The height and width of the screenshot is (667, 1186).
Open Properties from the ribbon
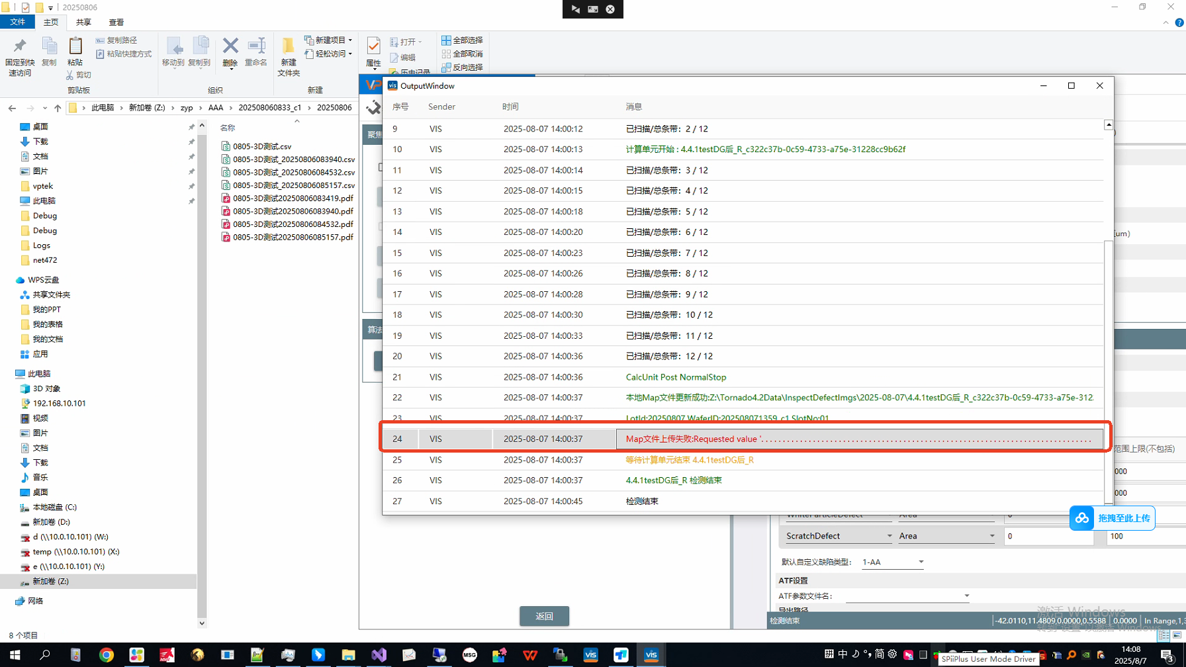pyautogui.click(x=373, y=52)
